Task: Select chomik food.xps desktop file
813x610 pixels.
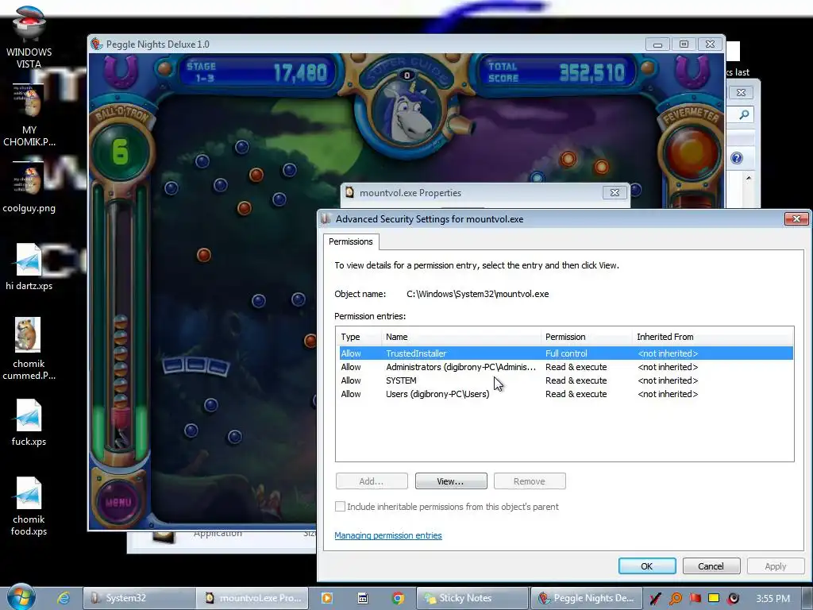Action: [29, 506]
